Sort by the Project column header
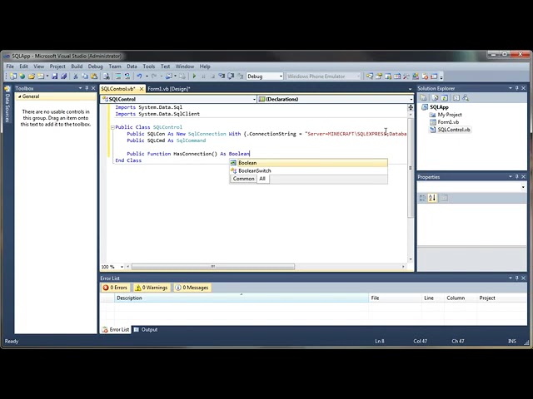Viewport: 533px width, 399px height. [x=501, y=298]
